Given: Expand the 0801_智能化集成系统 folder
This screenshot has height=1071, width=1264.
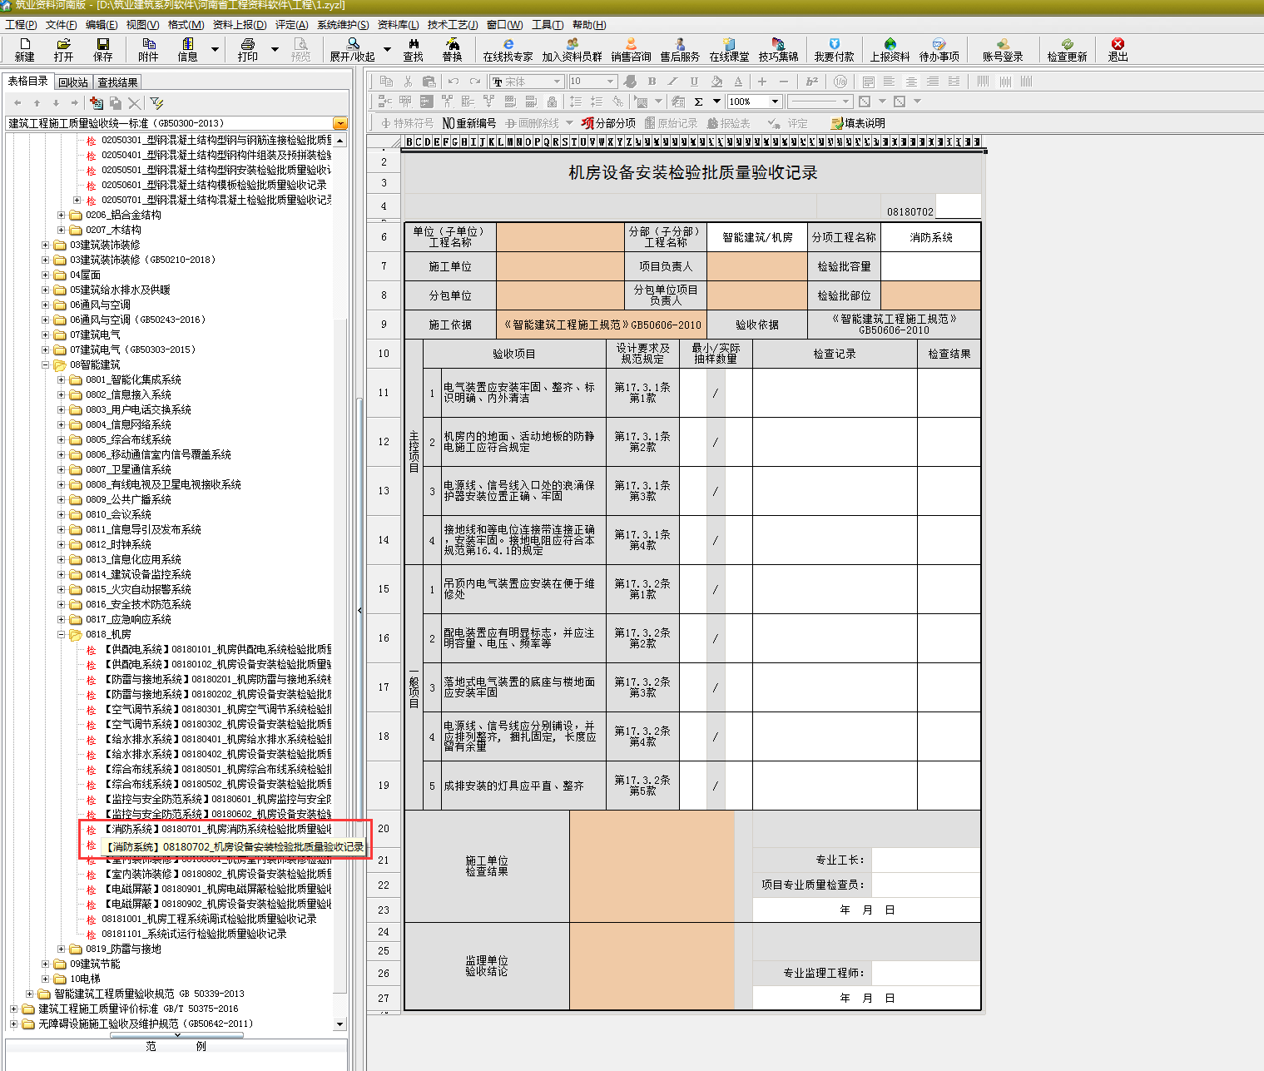Looking at the screenshot, I should (62, 379).
